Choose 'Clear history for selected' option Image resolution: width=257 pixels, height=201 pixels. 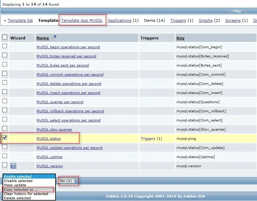coord(29,194)
